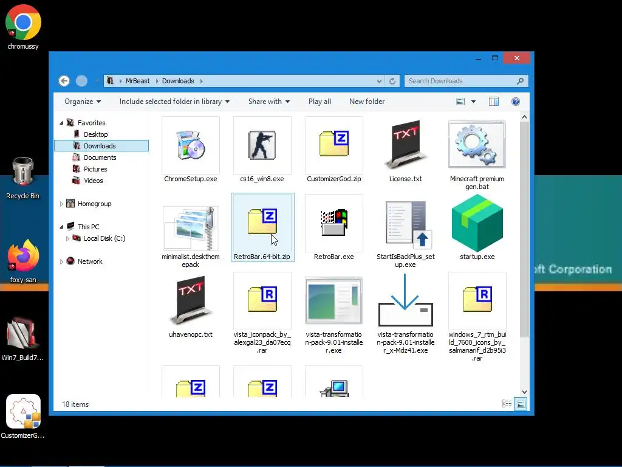Select cs16_win8.exe Counter-Strike icon
The height and width of the screenshot is (467, 622).
(262, 145)
